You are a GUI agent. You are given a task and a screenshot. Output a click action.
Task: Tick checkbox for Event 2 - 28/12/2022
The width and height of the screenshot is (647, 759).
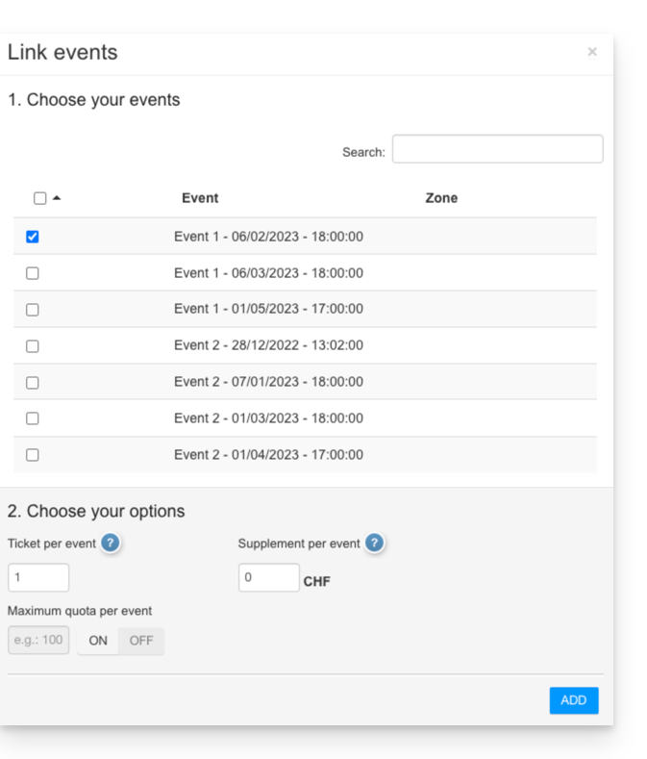pos(33,346)
